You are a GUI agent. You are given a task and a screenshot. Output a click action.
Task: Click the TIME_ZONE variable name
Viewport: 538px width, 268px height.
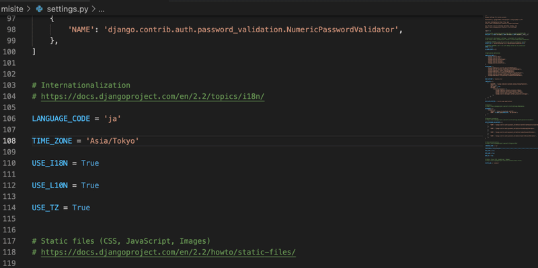click(x=52, y=141)
